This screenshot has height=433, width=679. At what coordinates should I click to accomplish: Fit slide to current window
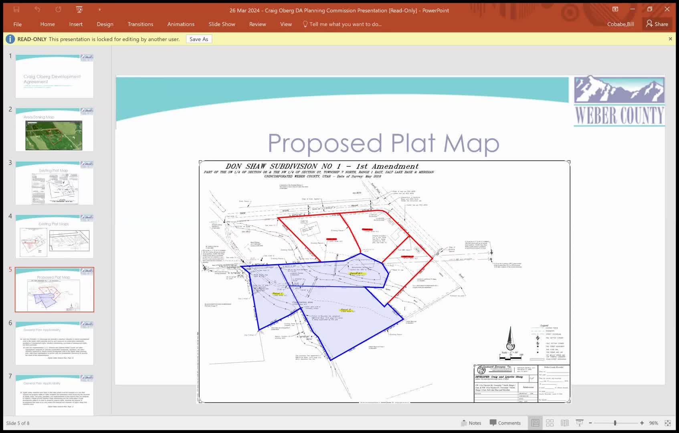668,423
